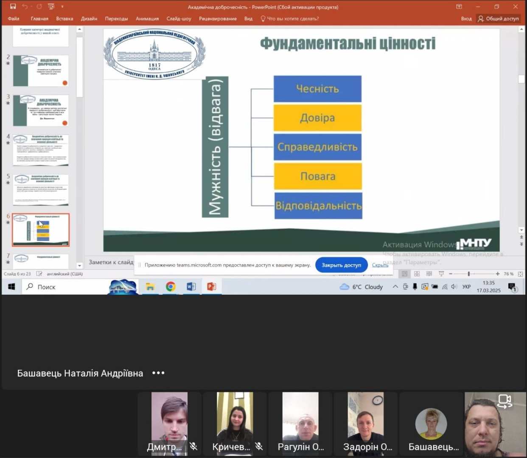Start slideshow from beginning via quick access icon
Image resolution: width=527 pixels, height=458 pixels.
tap(51, 6)
